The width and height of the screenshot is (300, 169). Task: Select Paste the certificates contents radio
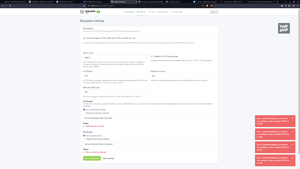(84, 113)
